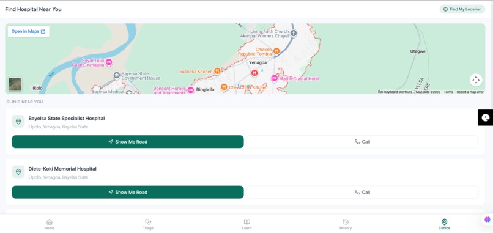Switch map to satellite view thumbnail
The image size is (493, 233).
(x=15, y=84)
